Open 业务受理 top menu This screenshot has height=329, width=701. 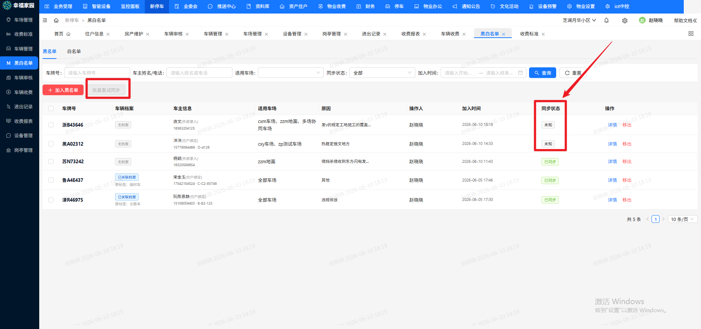click(x=59, y=6)
